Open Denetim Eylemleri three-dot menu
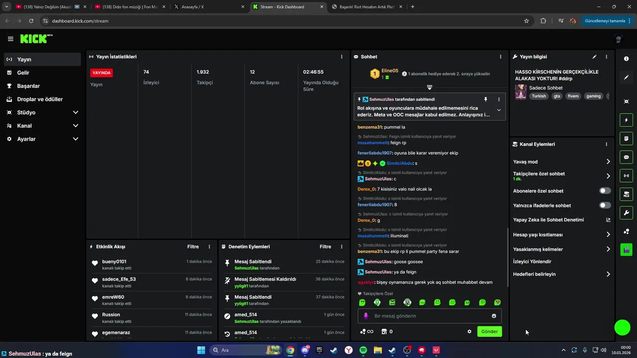This screenshot has width=637, height=358. click(x=341, y=247)
